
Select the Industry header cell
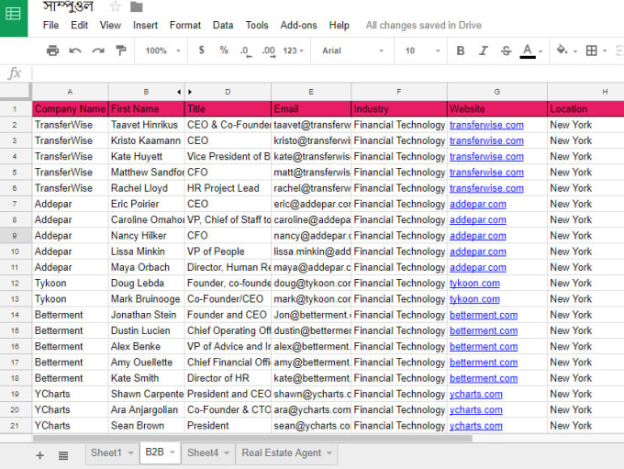pos(399,108)
